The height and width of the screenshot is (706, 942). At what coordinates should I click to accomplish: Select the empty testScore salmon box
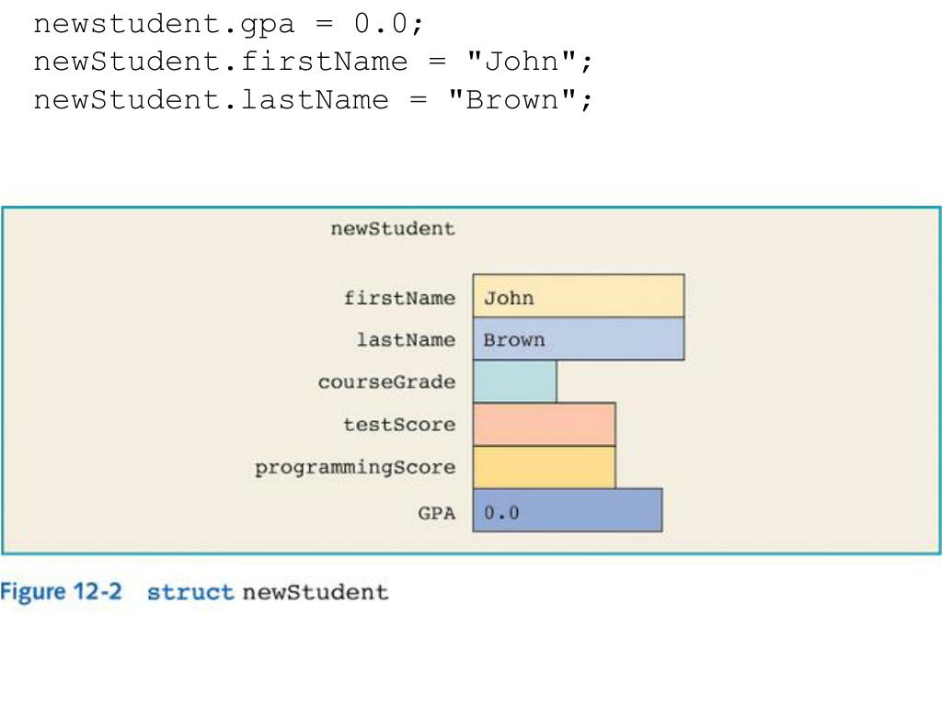(544, 424)
